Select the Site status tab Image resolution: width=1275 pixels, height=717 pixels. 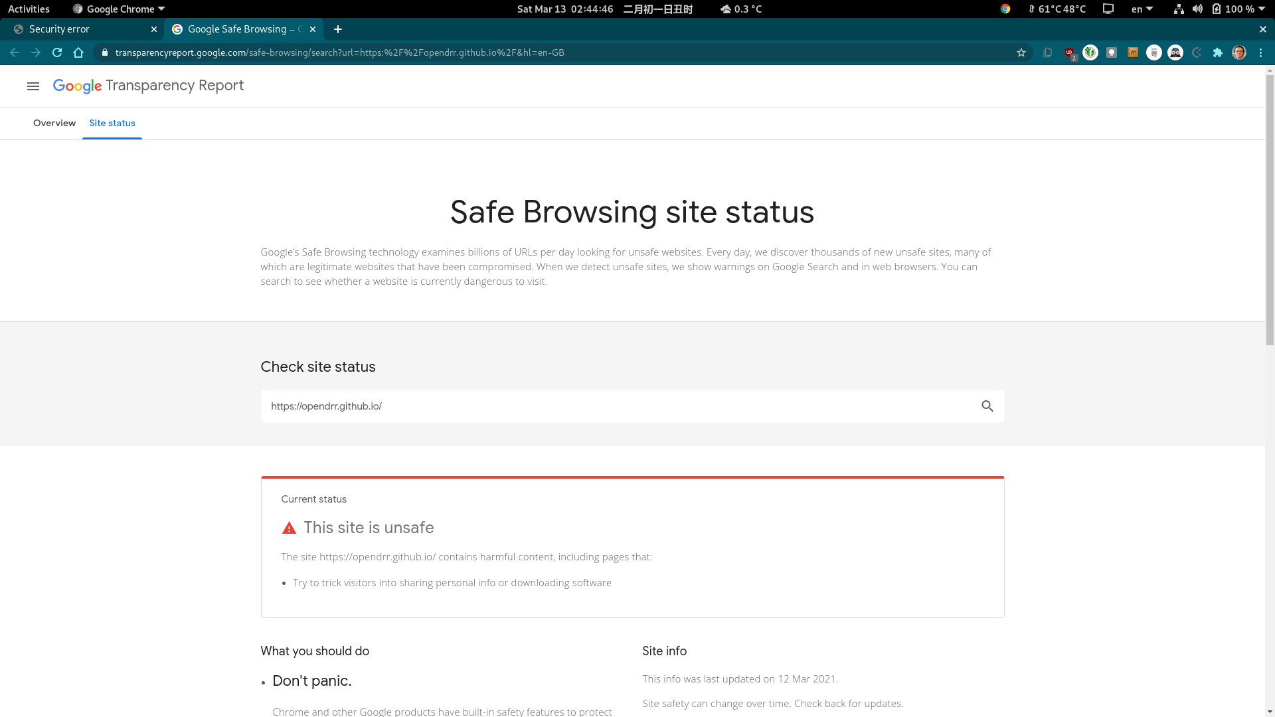point(112,123)
